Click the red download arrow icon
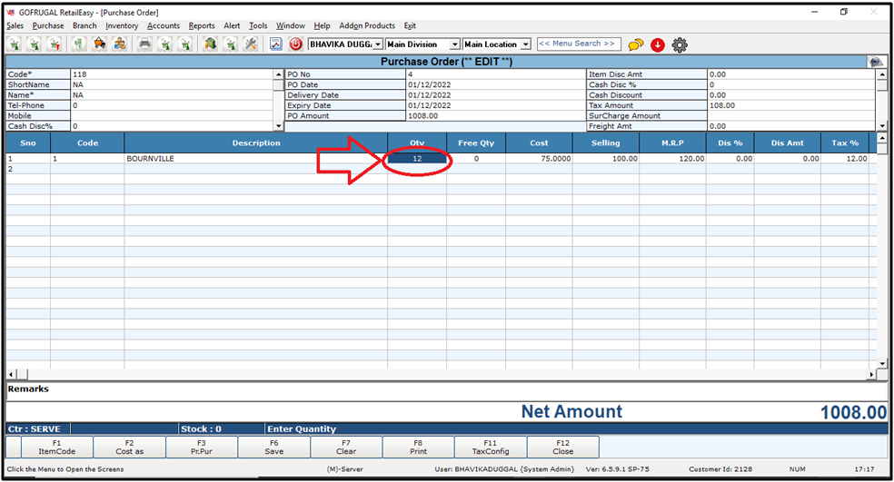Screen dimensions: 894x482 pyautogui.click(x=658, y=44)
